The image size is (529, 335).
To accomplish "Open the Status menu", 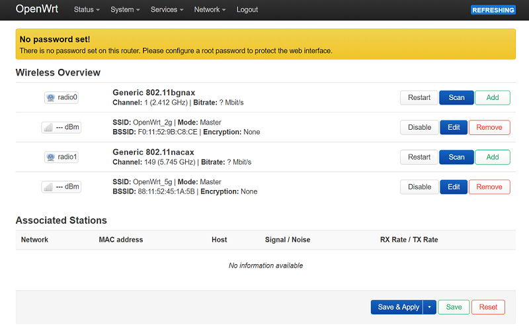I will [x=87, y=10].
